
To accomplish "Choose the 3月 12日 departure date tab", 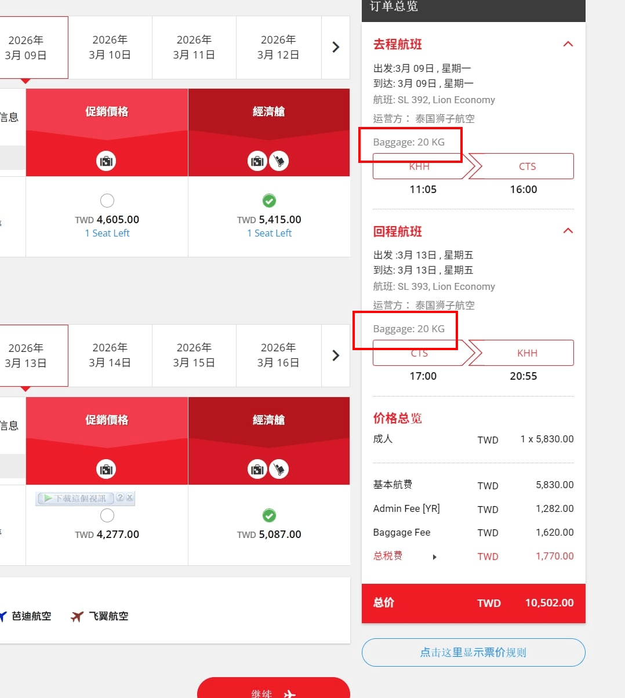I will (278, 48).
